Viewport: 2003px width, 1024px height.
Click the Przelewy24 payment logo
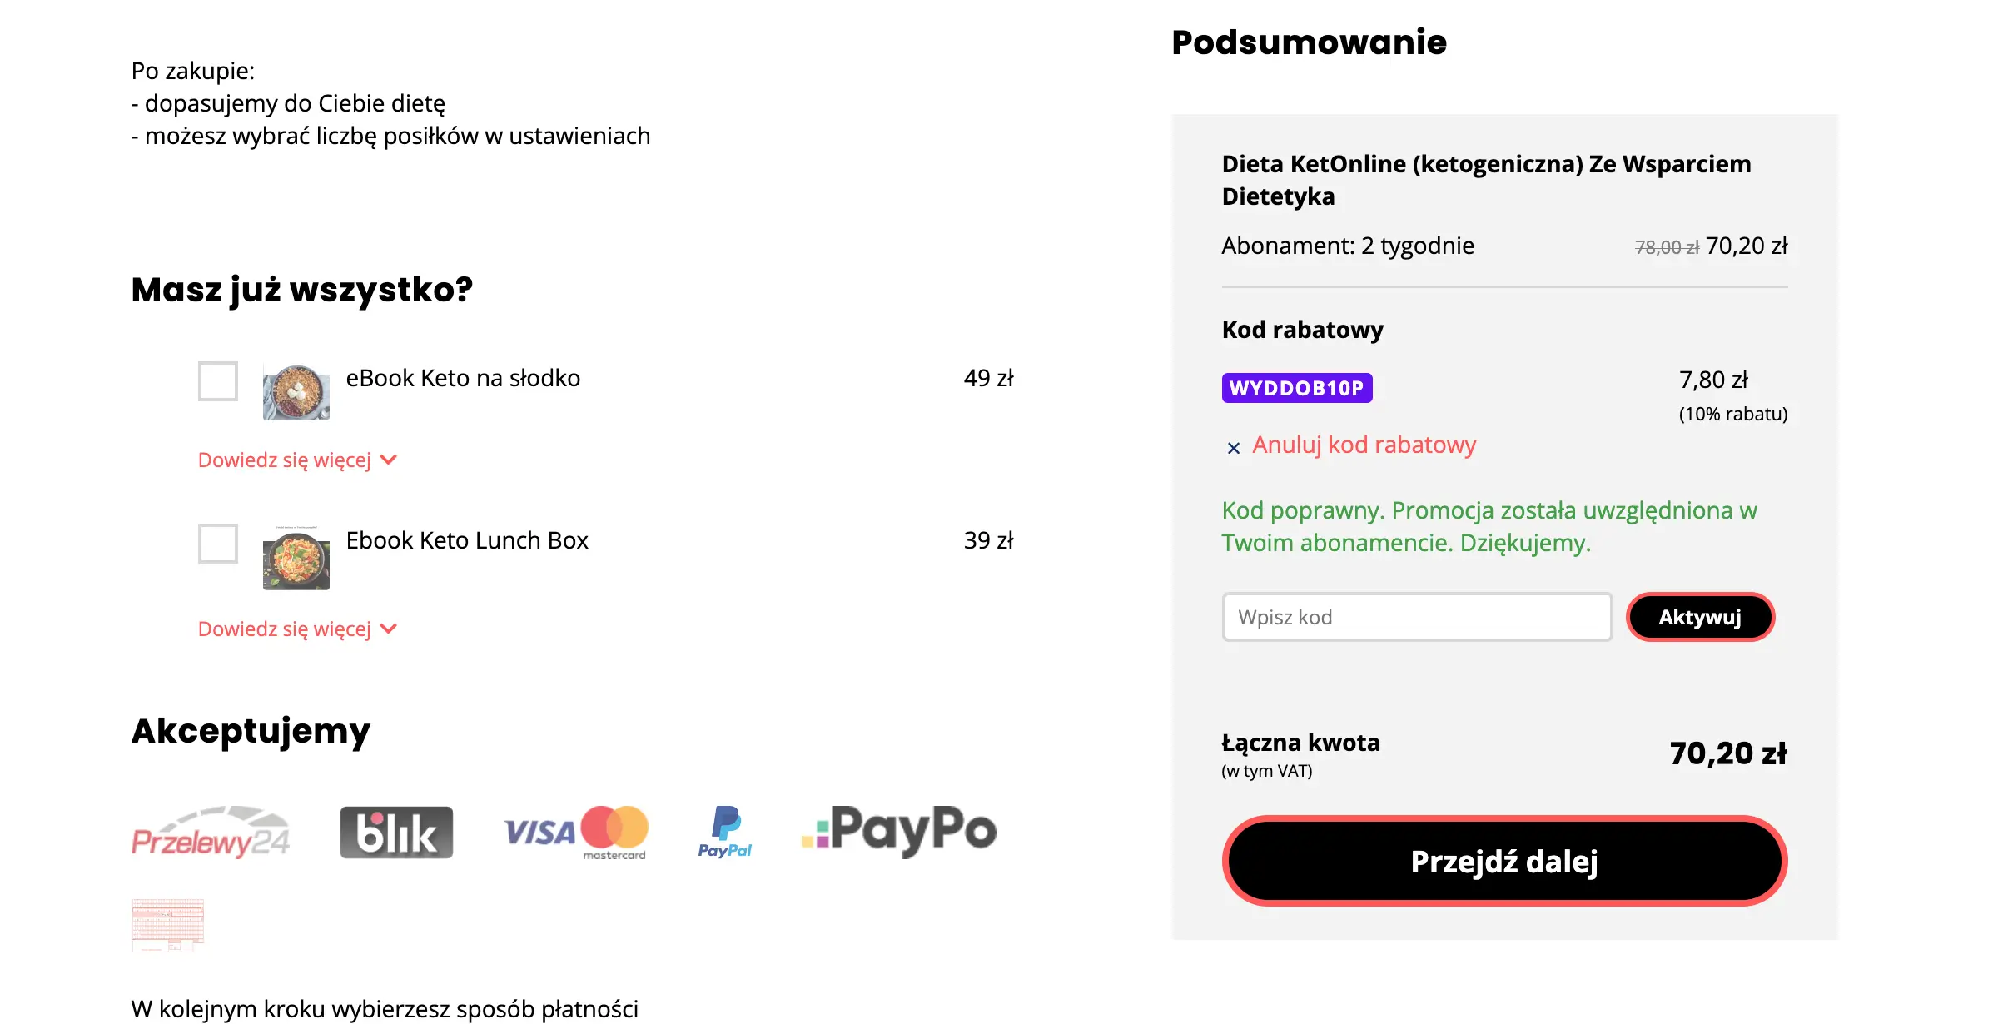point(211,832)
